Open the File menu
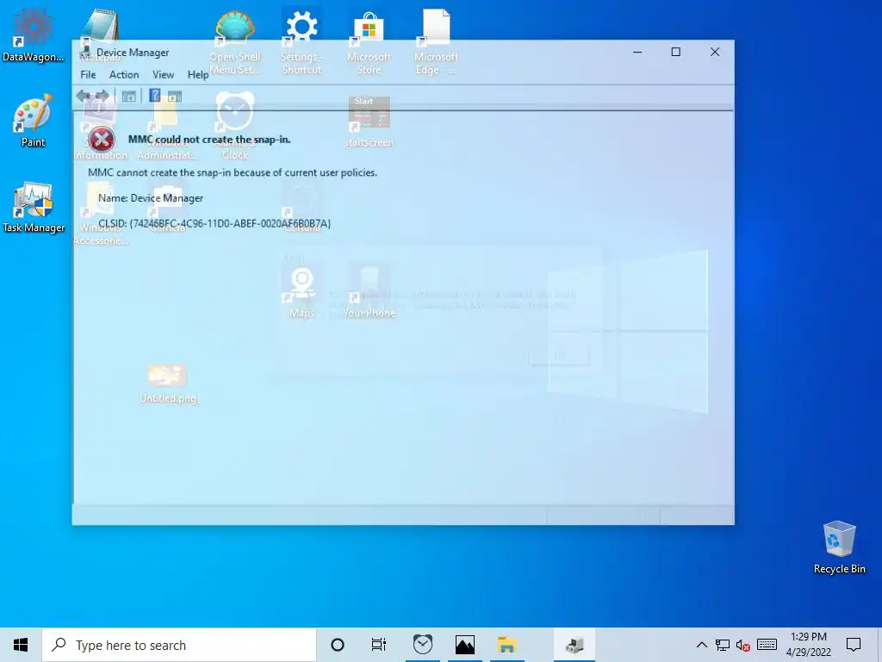Viewport: 882px width, 662px height. (88, 74)
